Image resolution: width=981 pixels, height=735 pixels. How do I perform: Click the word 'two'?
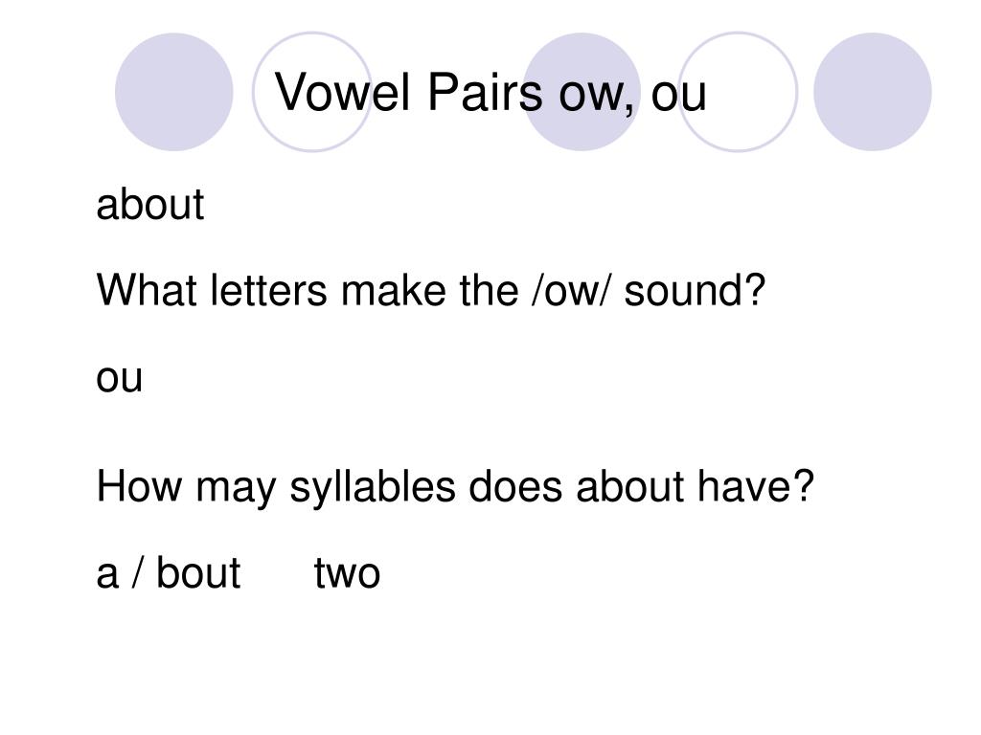347,574
